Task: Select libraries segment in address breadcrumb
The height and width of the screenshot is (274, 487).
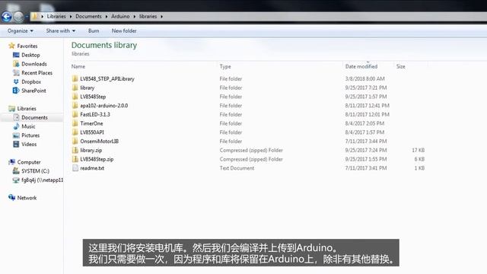Action: point(148,17)
